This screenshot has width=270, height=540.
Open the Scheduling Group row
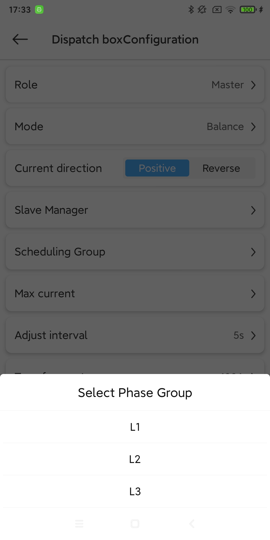tap(135, 252)
